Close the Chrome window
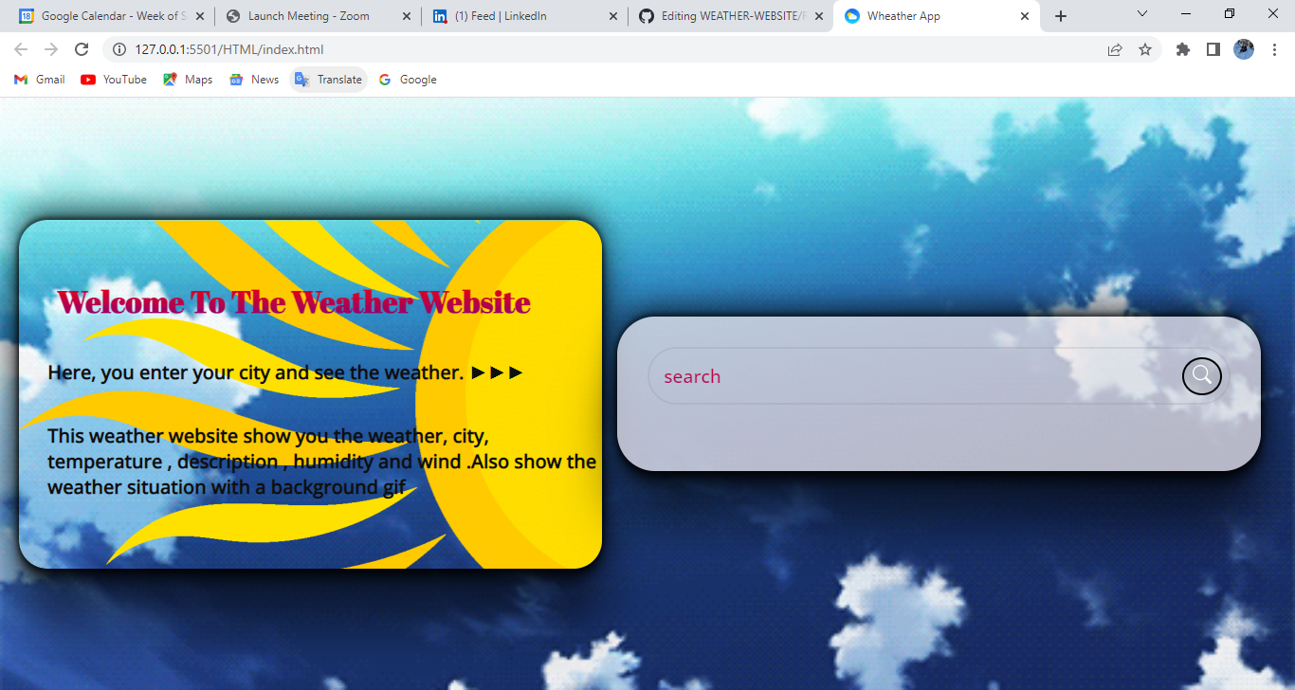Image resolution: width=1295 pixels, height=690 pixels. (x=1273, y=14)
